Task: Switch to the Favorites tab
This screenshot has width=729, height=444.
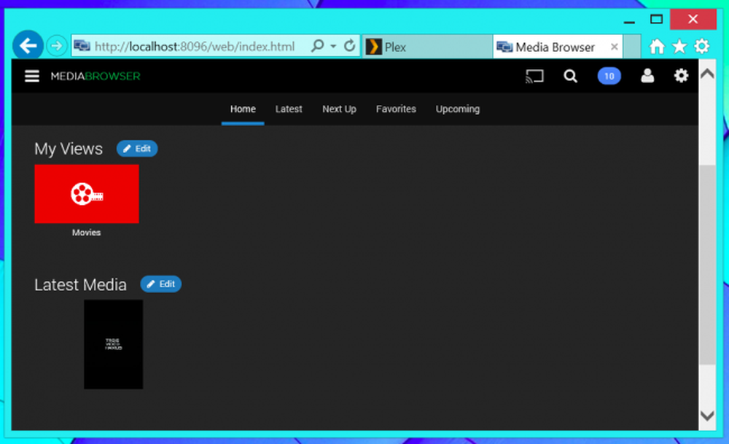Action: coord(396,109)
